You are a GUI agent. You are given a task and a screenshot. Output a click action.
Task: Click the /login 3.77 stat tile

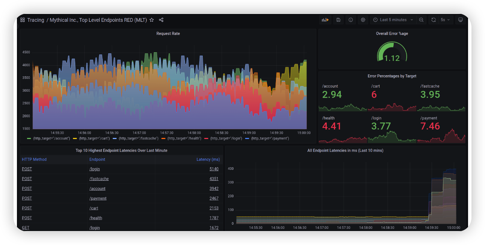tap(392, 129)
